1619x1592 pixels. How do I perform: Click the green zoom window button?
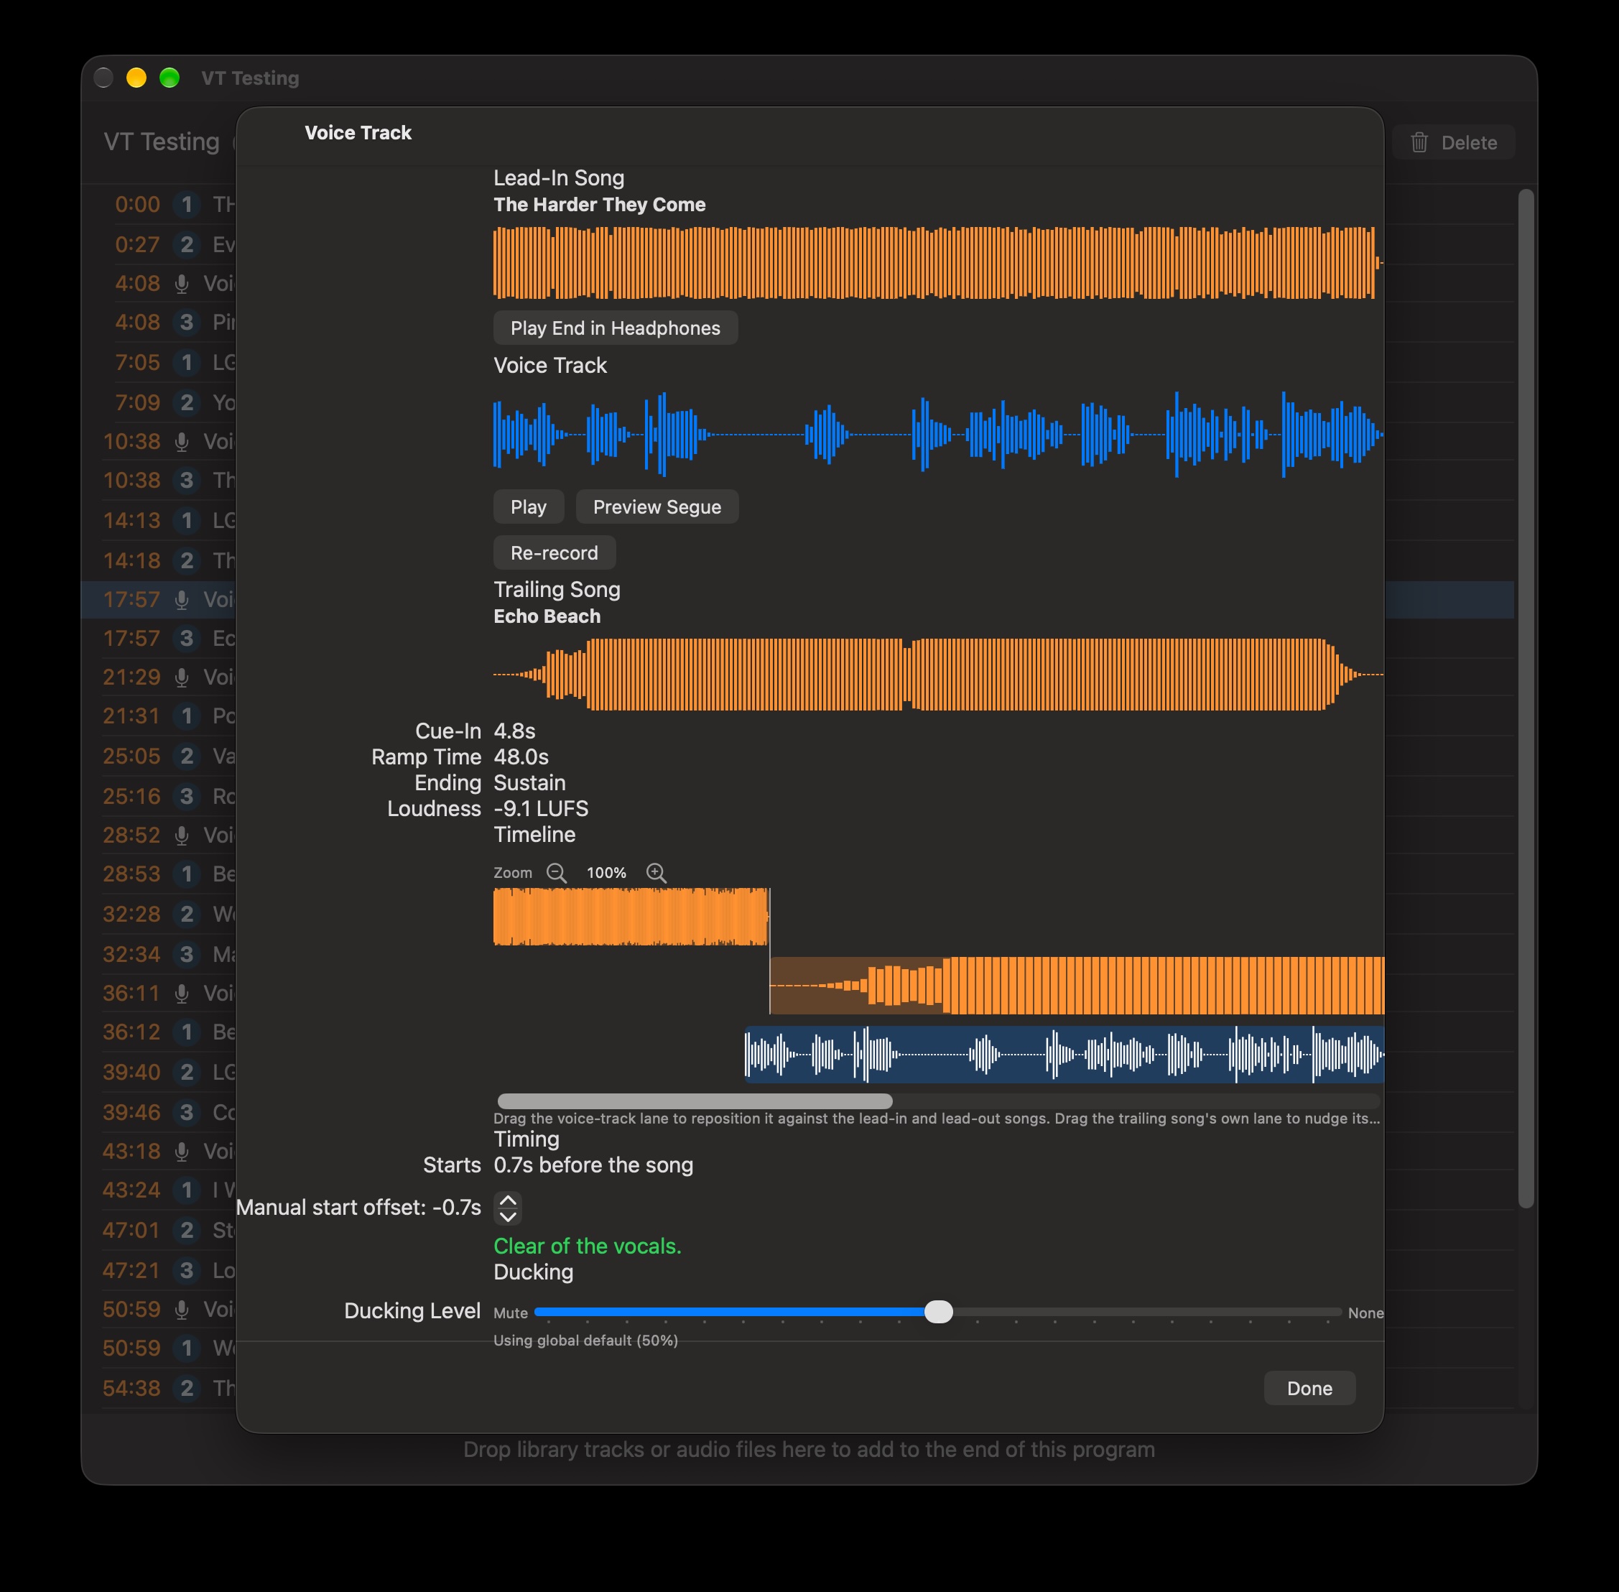coord(170,78)
